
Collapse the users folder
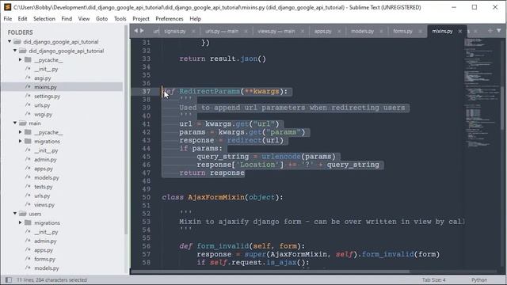[15, 214]
